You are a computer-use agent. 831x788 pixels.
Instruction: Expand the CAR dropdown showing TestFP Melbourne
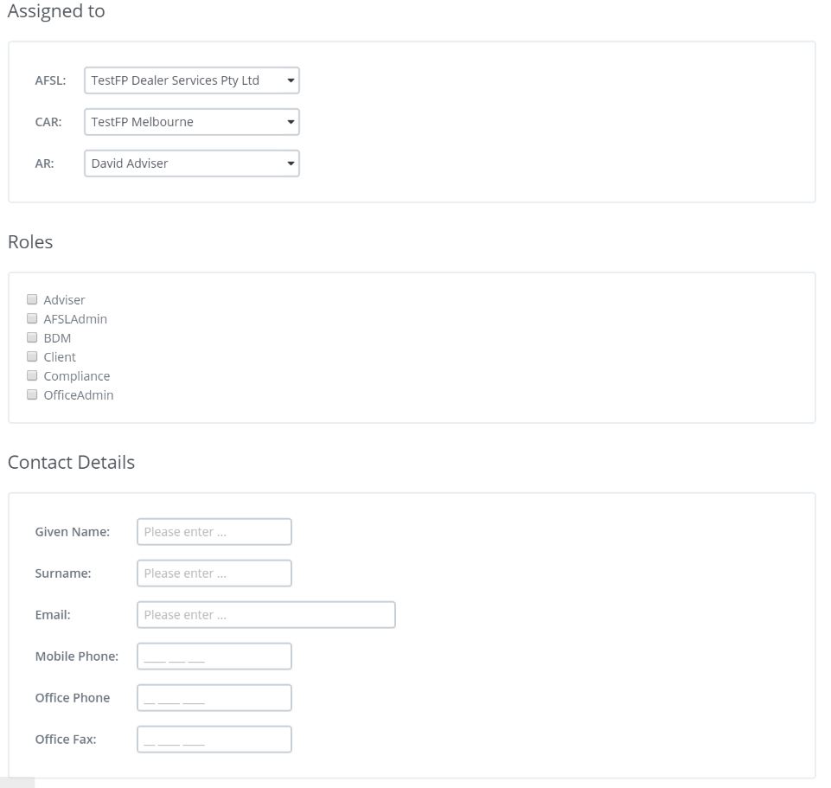coord(192,122)
